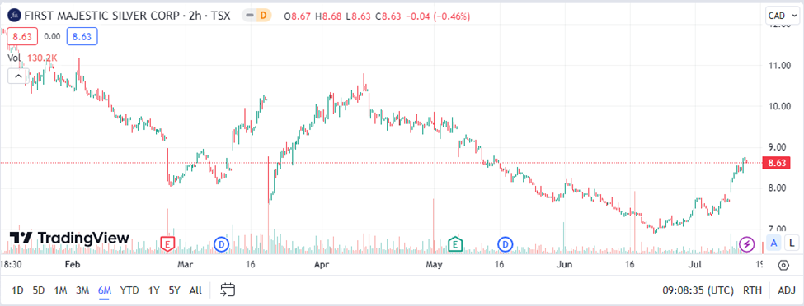Screen dimensions: 804x306
Task: Open the go-to-date calendar icon
Action: tap(228, 290)
